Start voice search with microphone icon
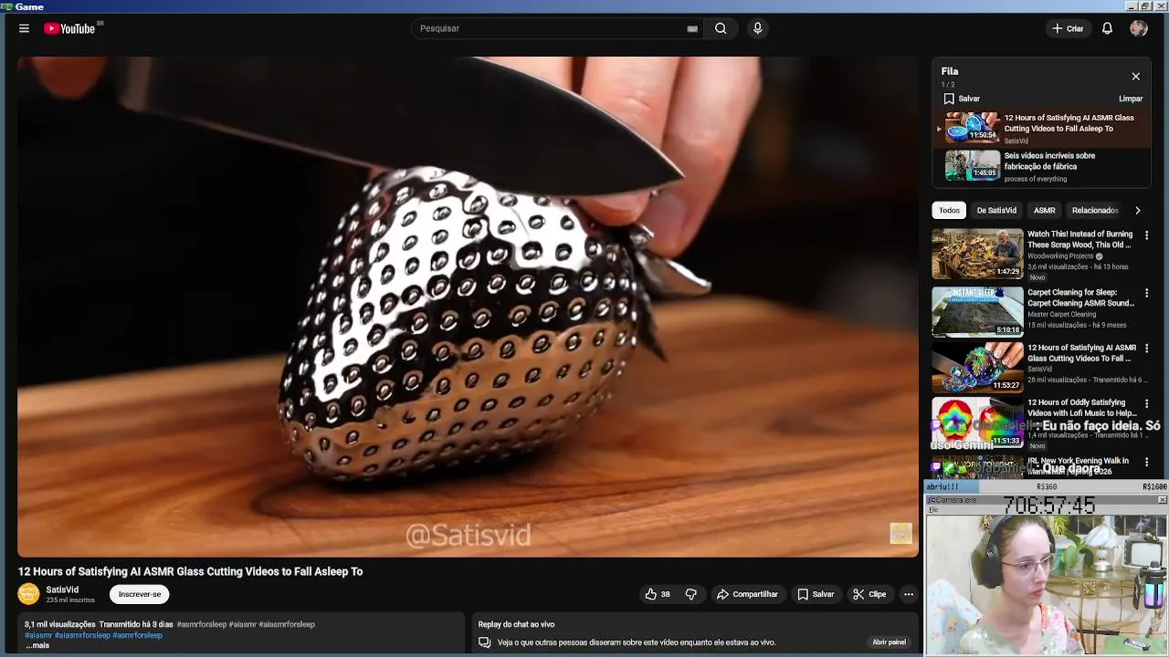Viewport: 1169px width, 657px height. click(x=757, y=28)
